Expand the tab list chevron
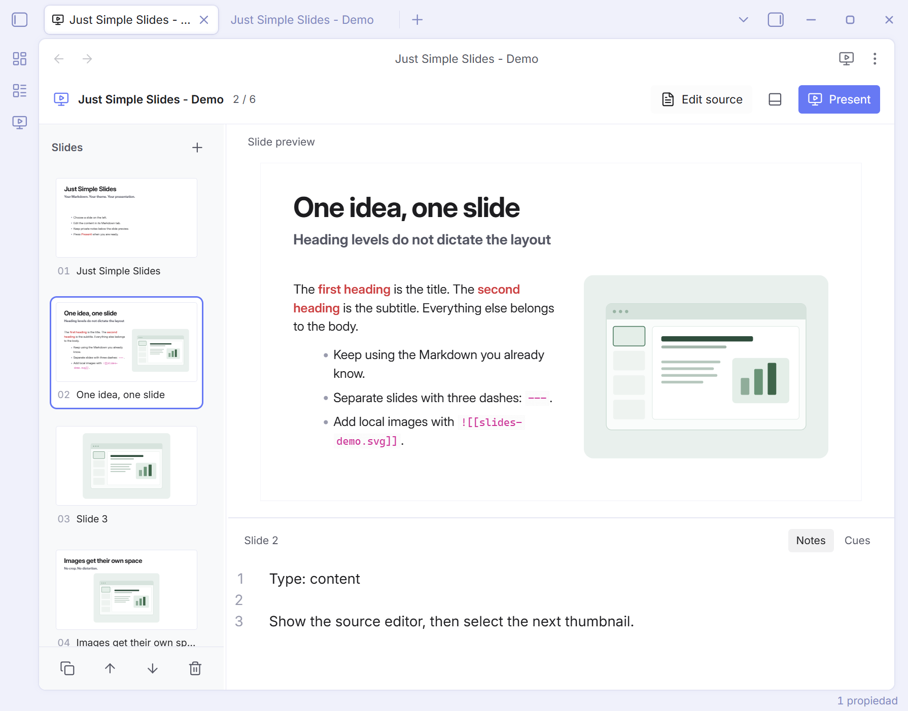Image resolution: width=908 pixels, height=711 pixels. click(743, 20)
